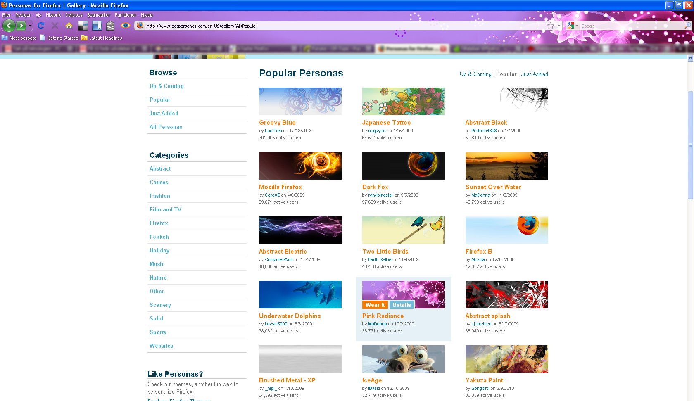Open the Rediger menu
The image size is (694, 401).
pos(23,15)
